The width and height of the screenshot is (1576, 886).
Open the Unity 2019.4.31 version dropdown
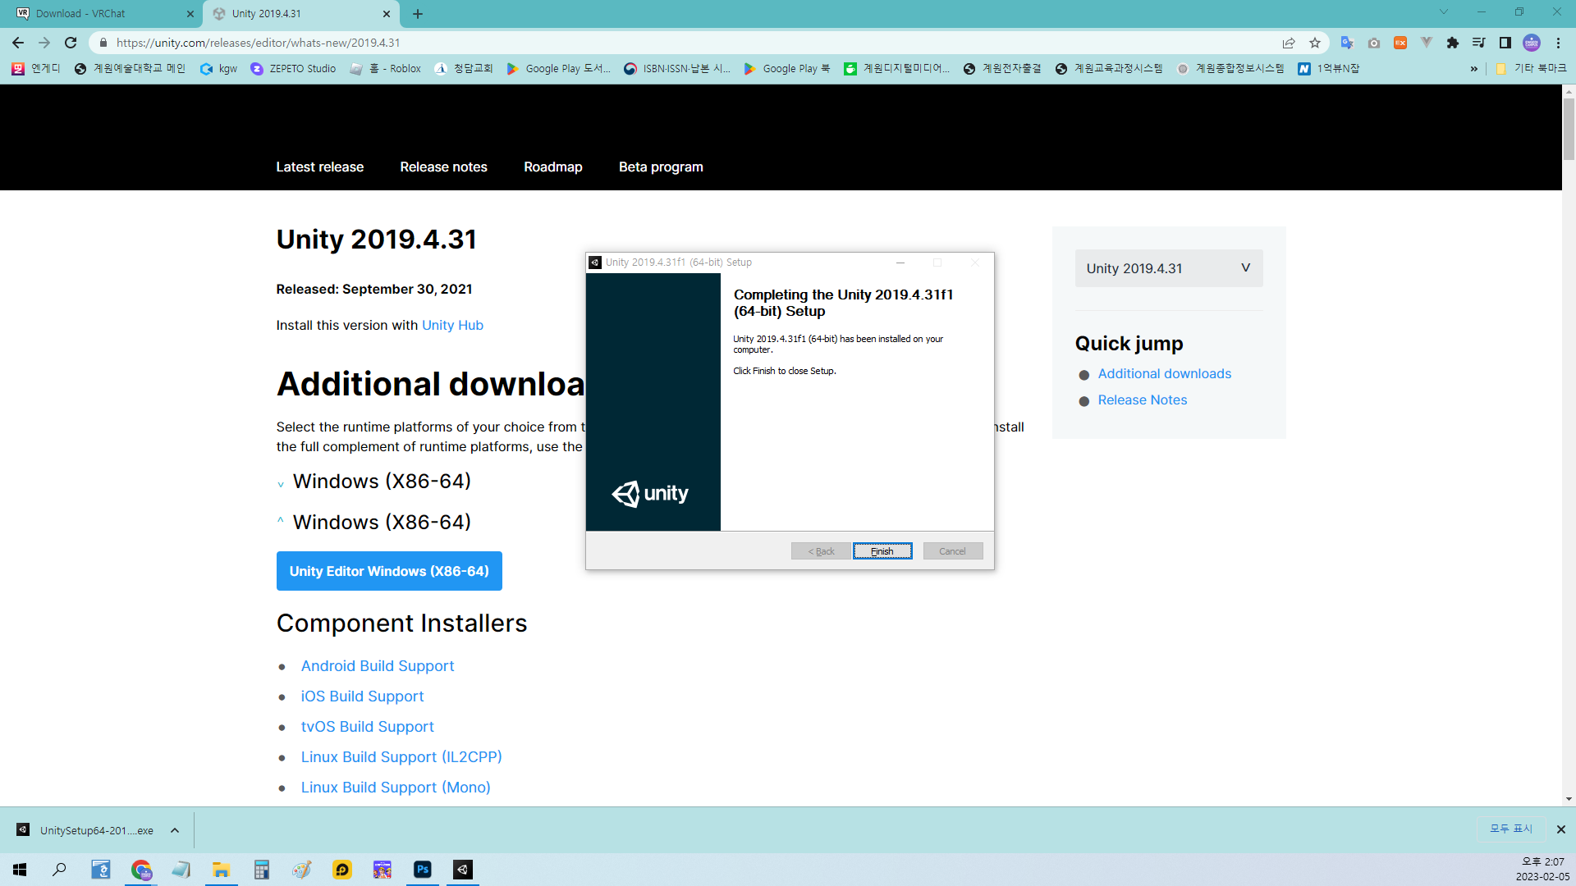[x=1168, y=268]
